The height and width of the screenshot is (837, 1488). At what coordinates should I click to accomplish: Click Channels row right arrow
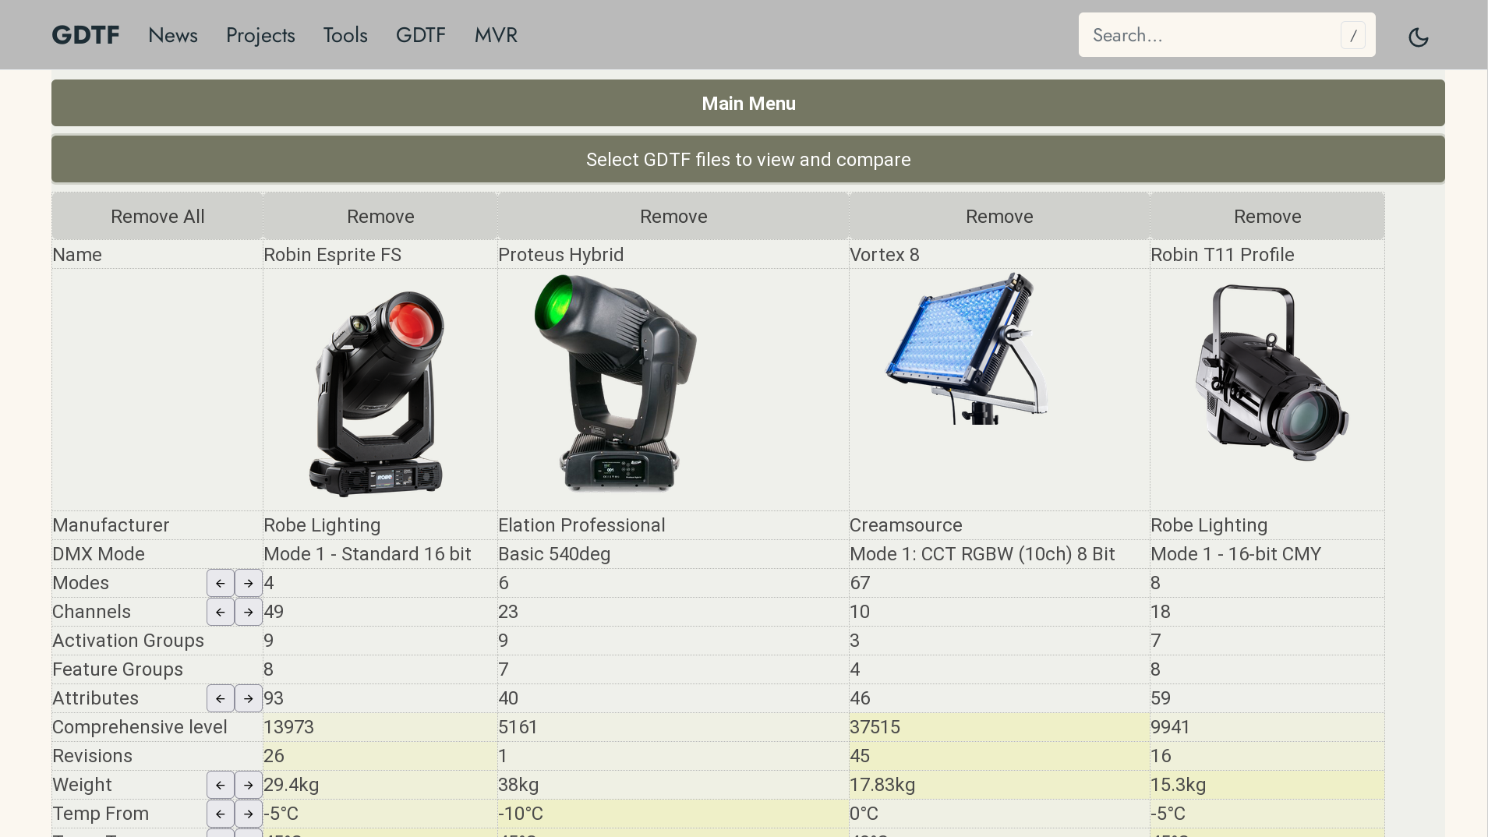tap(249, 612)
